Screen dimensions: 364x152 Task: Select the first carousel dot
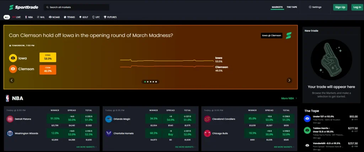(x=145, y=82)
